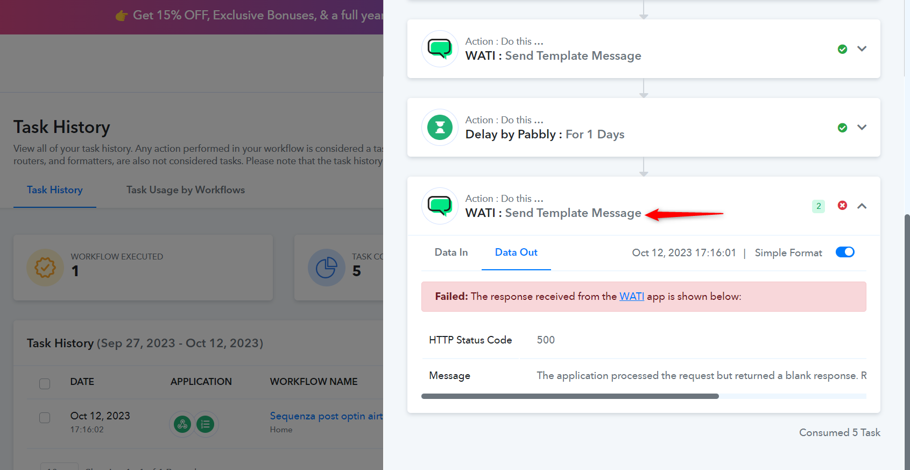This screenshot has height=470, width=910.
Task: Expand the Delay by Pabbly step
Action: [862, 128]
